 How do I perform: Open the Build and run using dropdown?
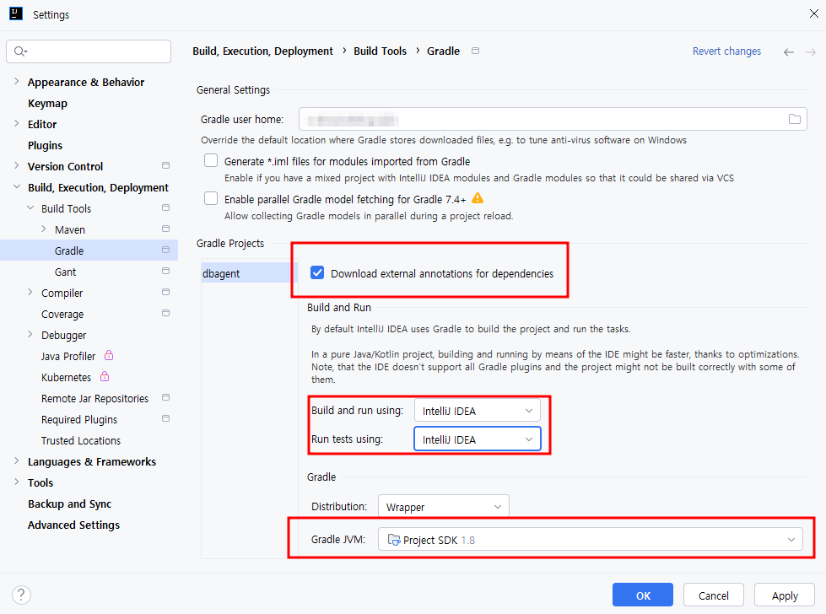point(478,411)
